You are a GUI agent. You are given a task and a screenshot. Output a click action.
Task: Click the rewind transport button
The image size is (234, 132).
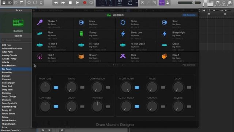click(56, 3)
